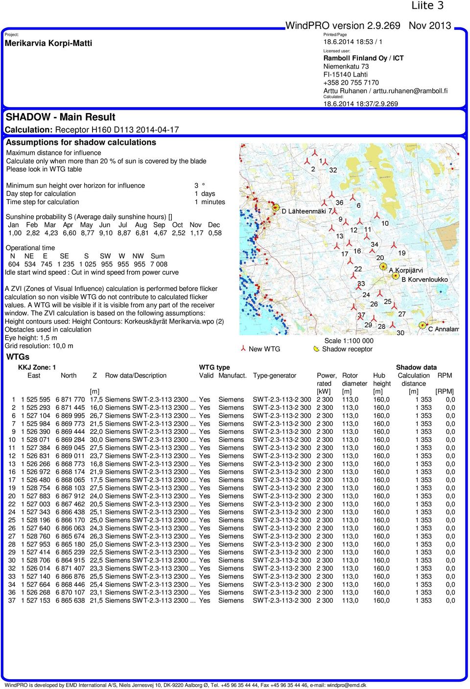The image size is (470, 689).
Task: Click the operational time sum '7 008'
Action: click(x=159, y=264)
